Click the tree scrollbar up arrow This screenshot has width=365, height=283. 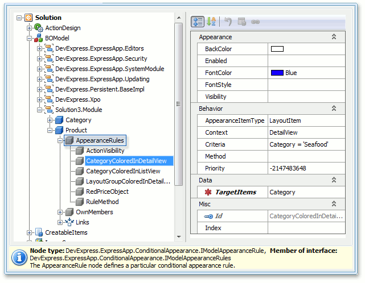179,18
